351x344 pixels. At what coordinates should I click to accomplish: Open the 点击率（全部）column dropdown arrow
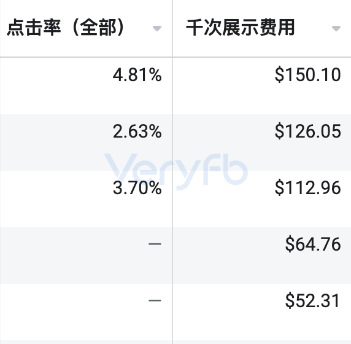[157, 28]
